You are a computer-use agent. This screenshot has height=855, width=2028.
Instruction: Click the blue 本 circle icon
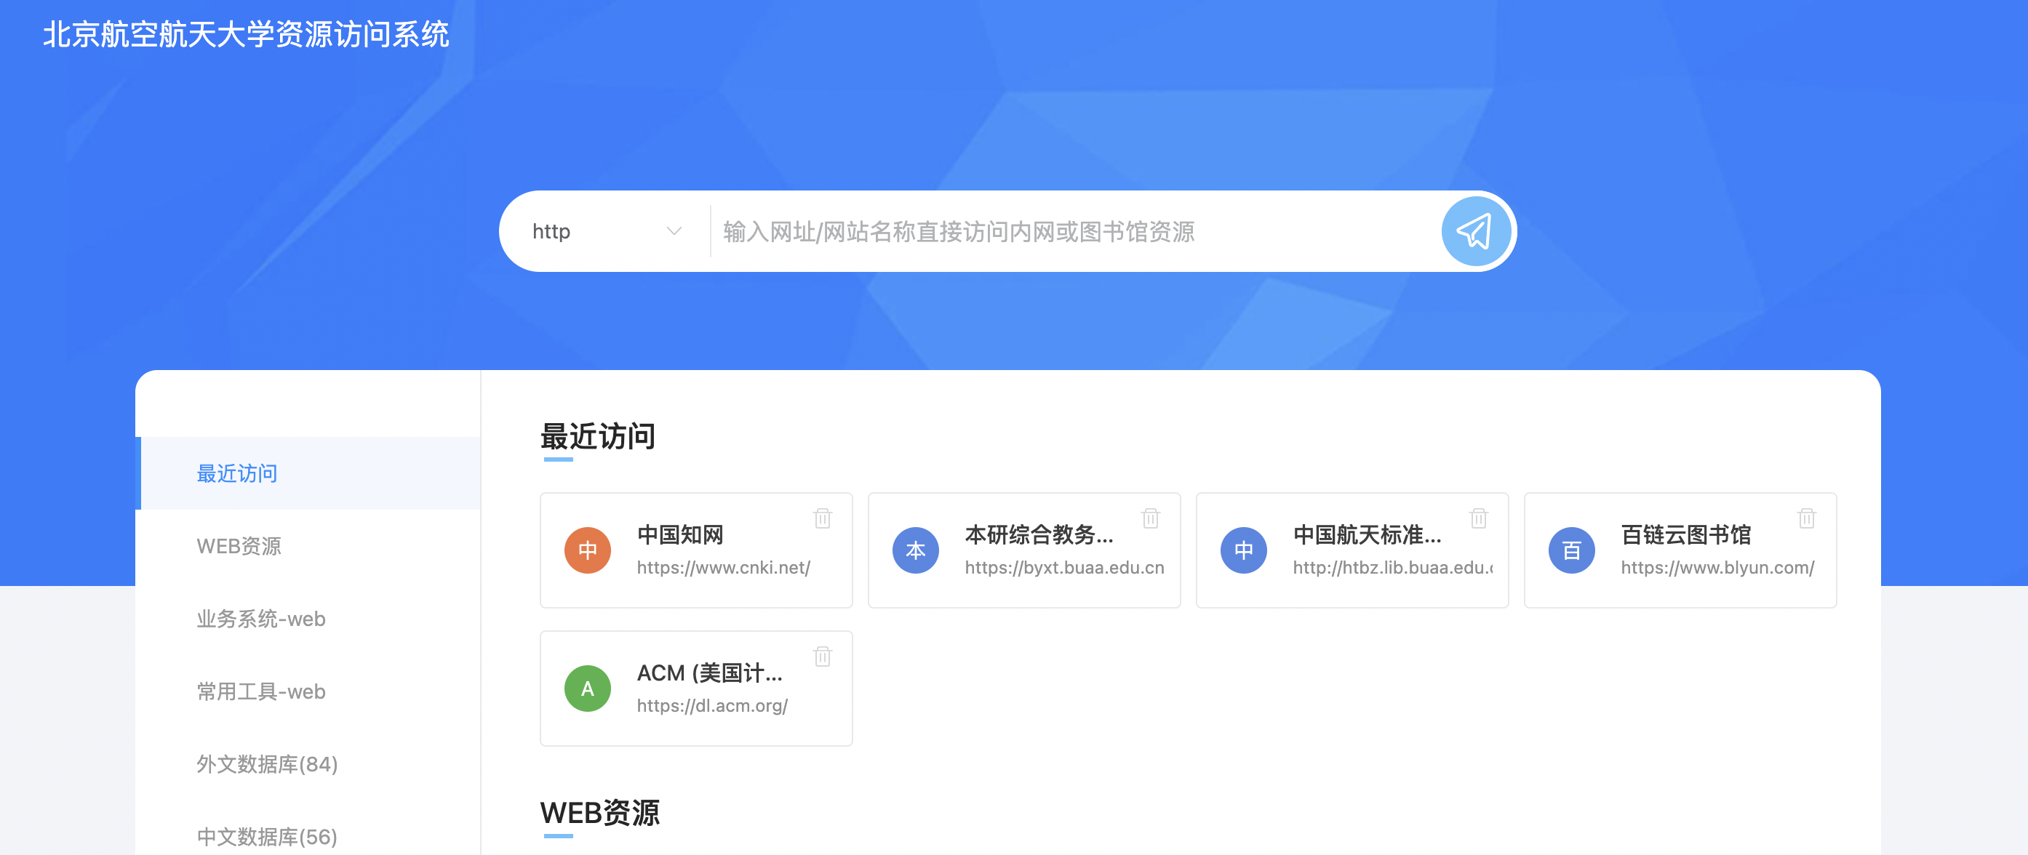(x=915, y=550)
